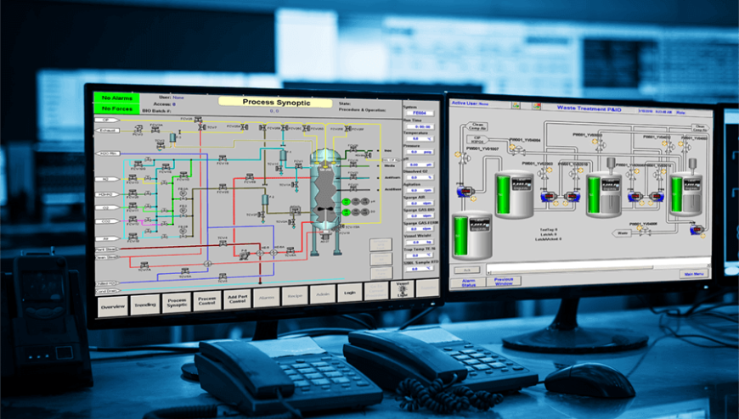
Task: Click the green level bar of bottom-left tank
Action: pyautogui.click(x=460, y=236)
